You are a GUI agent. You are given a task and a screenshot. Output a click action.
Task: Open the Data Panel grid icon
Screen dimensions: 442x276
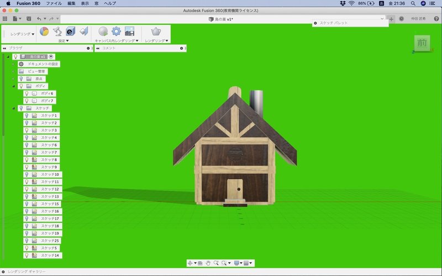(x=5, y=19)
